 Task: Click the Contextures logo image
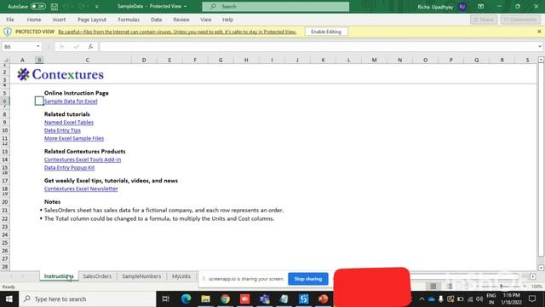click(60, 74)
